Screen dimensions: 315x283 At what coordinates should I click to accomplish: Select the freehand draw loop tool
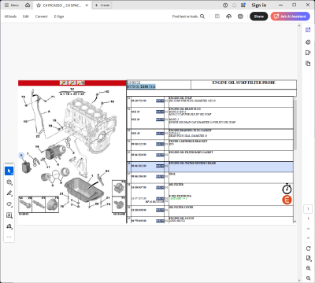click(9, 204)
